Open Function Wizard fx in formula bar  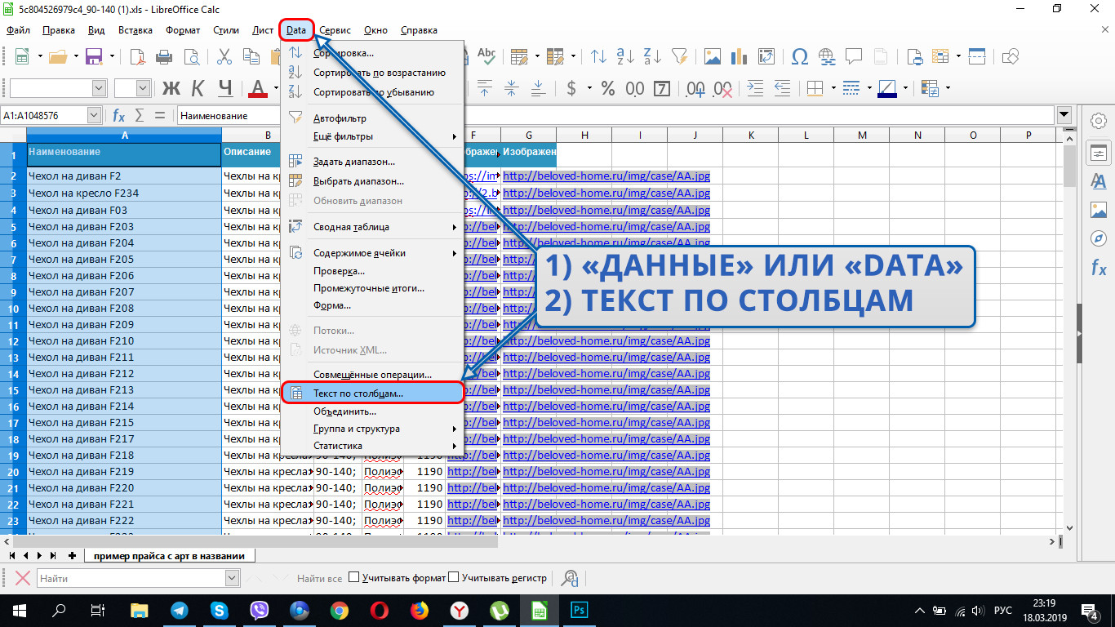(119, 116)
